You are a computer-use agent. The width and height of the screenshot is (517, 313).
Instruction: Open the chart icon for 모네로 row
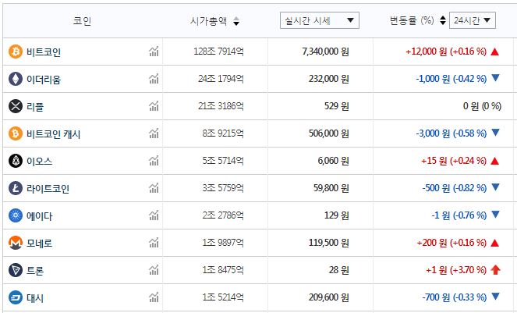click(154, 243)
